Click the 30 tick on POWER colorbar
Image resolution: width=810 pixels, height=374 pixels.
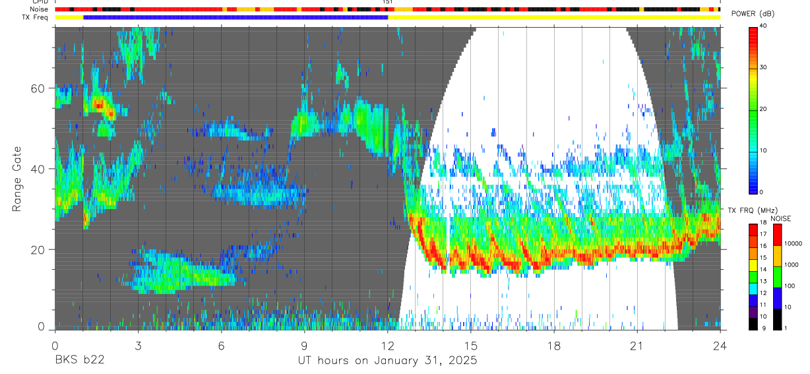(x=763, y=67)
